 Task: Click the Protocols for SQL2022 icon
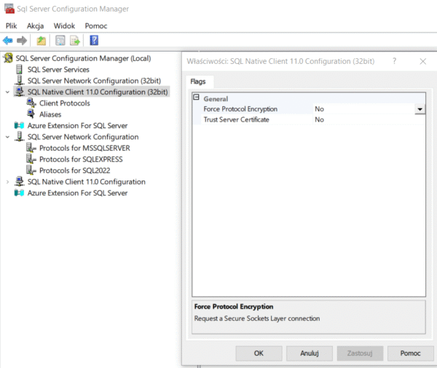(31, 170)
